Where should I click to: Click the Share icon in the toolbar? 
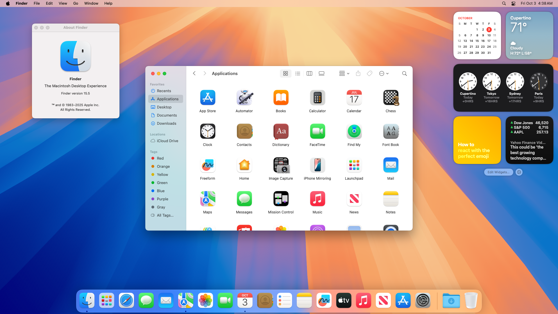coord(358,74)
